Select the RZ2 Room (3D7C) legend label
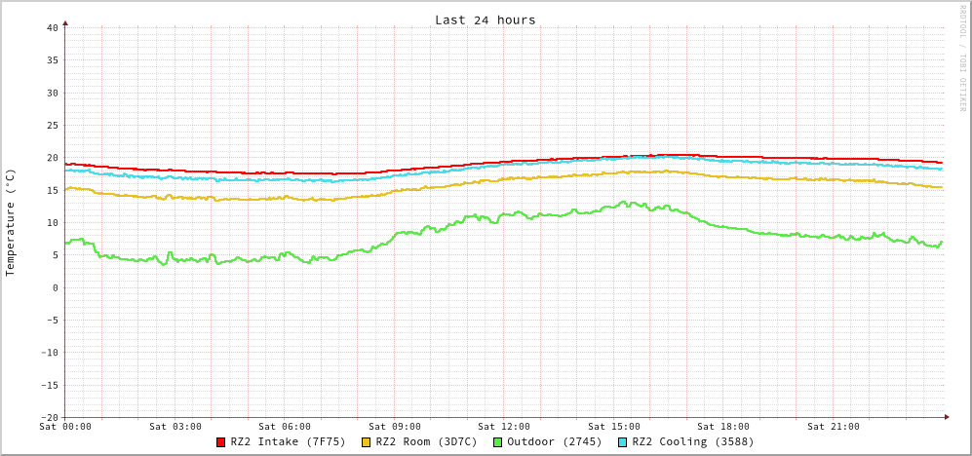972x456 pixels. pos(426,441)
